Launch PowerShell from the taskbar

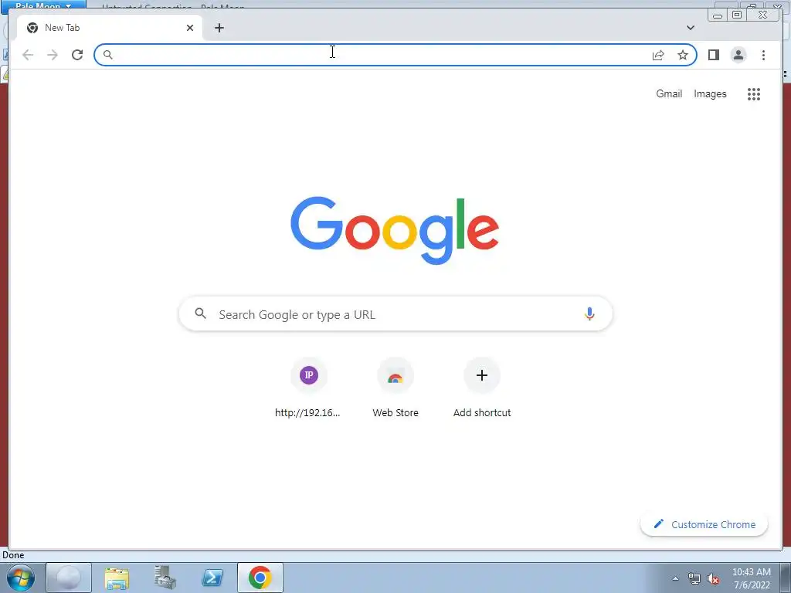tap(212, 578)
